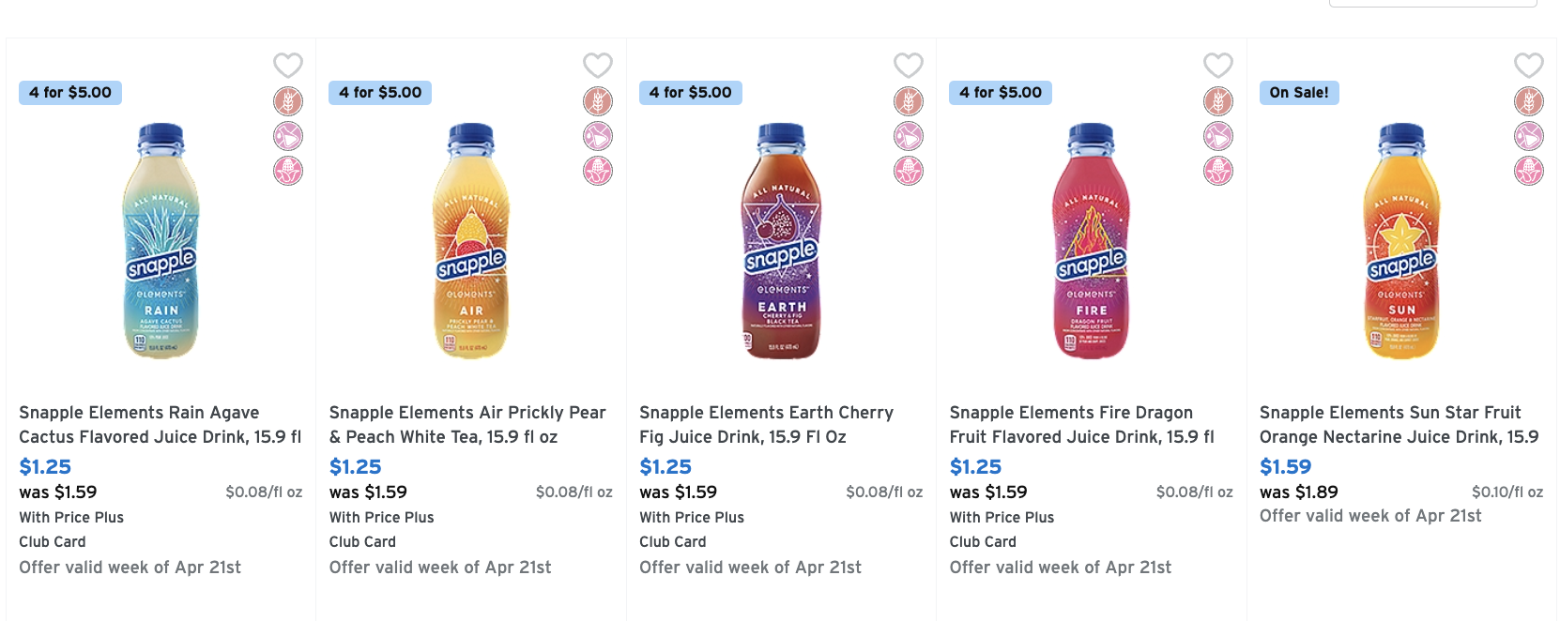Toggle favorite heart on Air Prickly Pear
This screenshot has width=1560, height=621.
click(x=598, y=66)
